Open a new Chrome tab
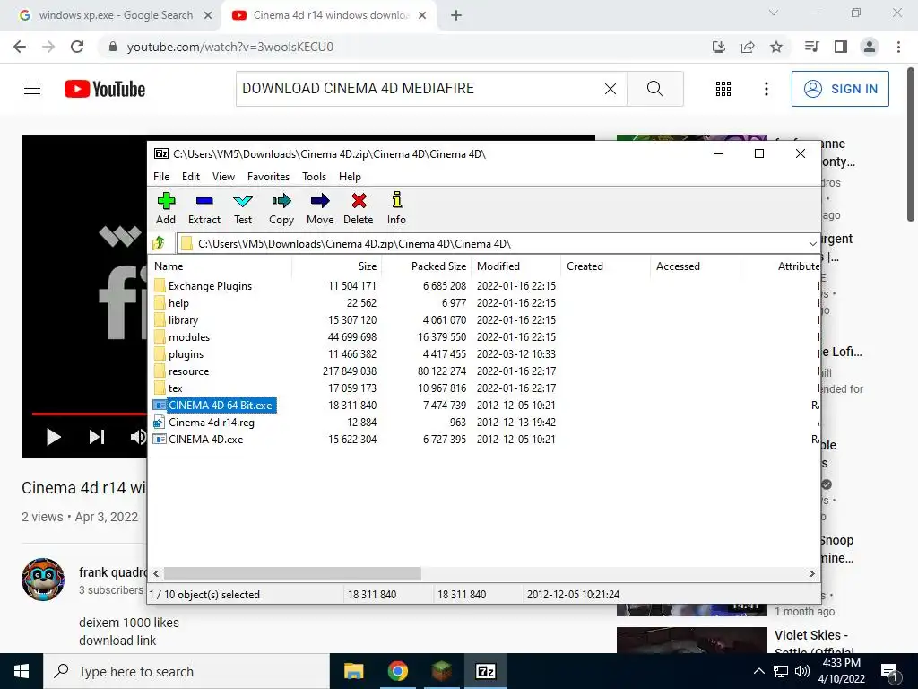The width and height of the screenshot is (918, 689). [456, 16]
